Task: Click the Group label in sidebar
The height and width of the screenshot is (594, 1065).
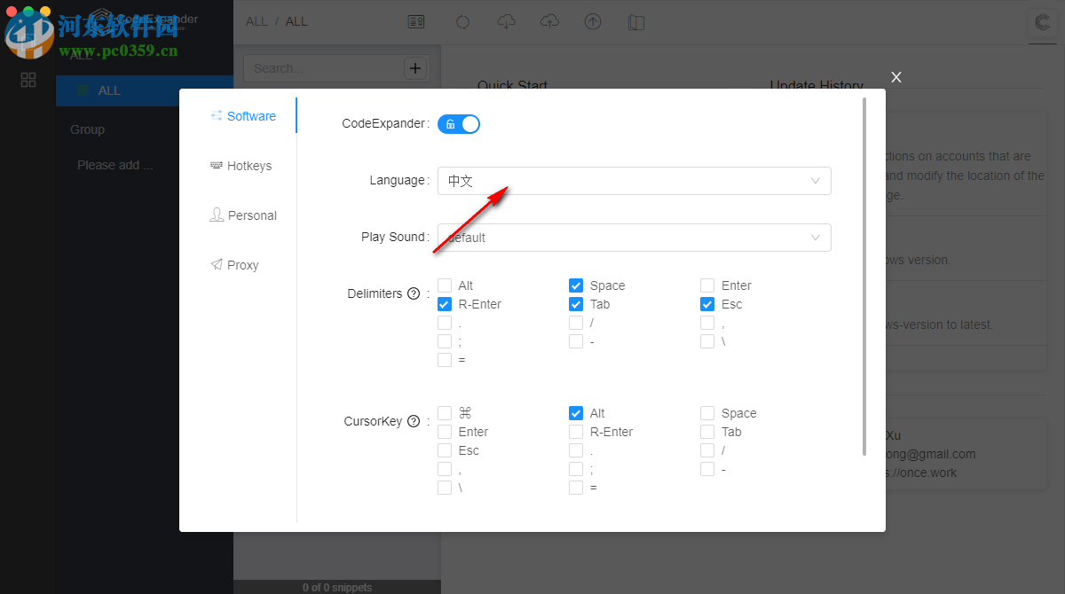Action: tap(88, 129)
